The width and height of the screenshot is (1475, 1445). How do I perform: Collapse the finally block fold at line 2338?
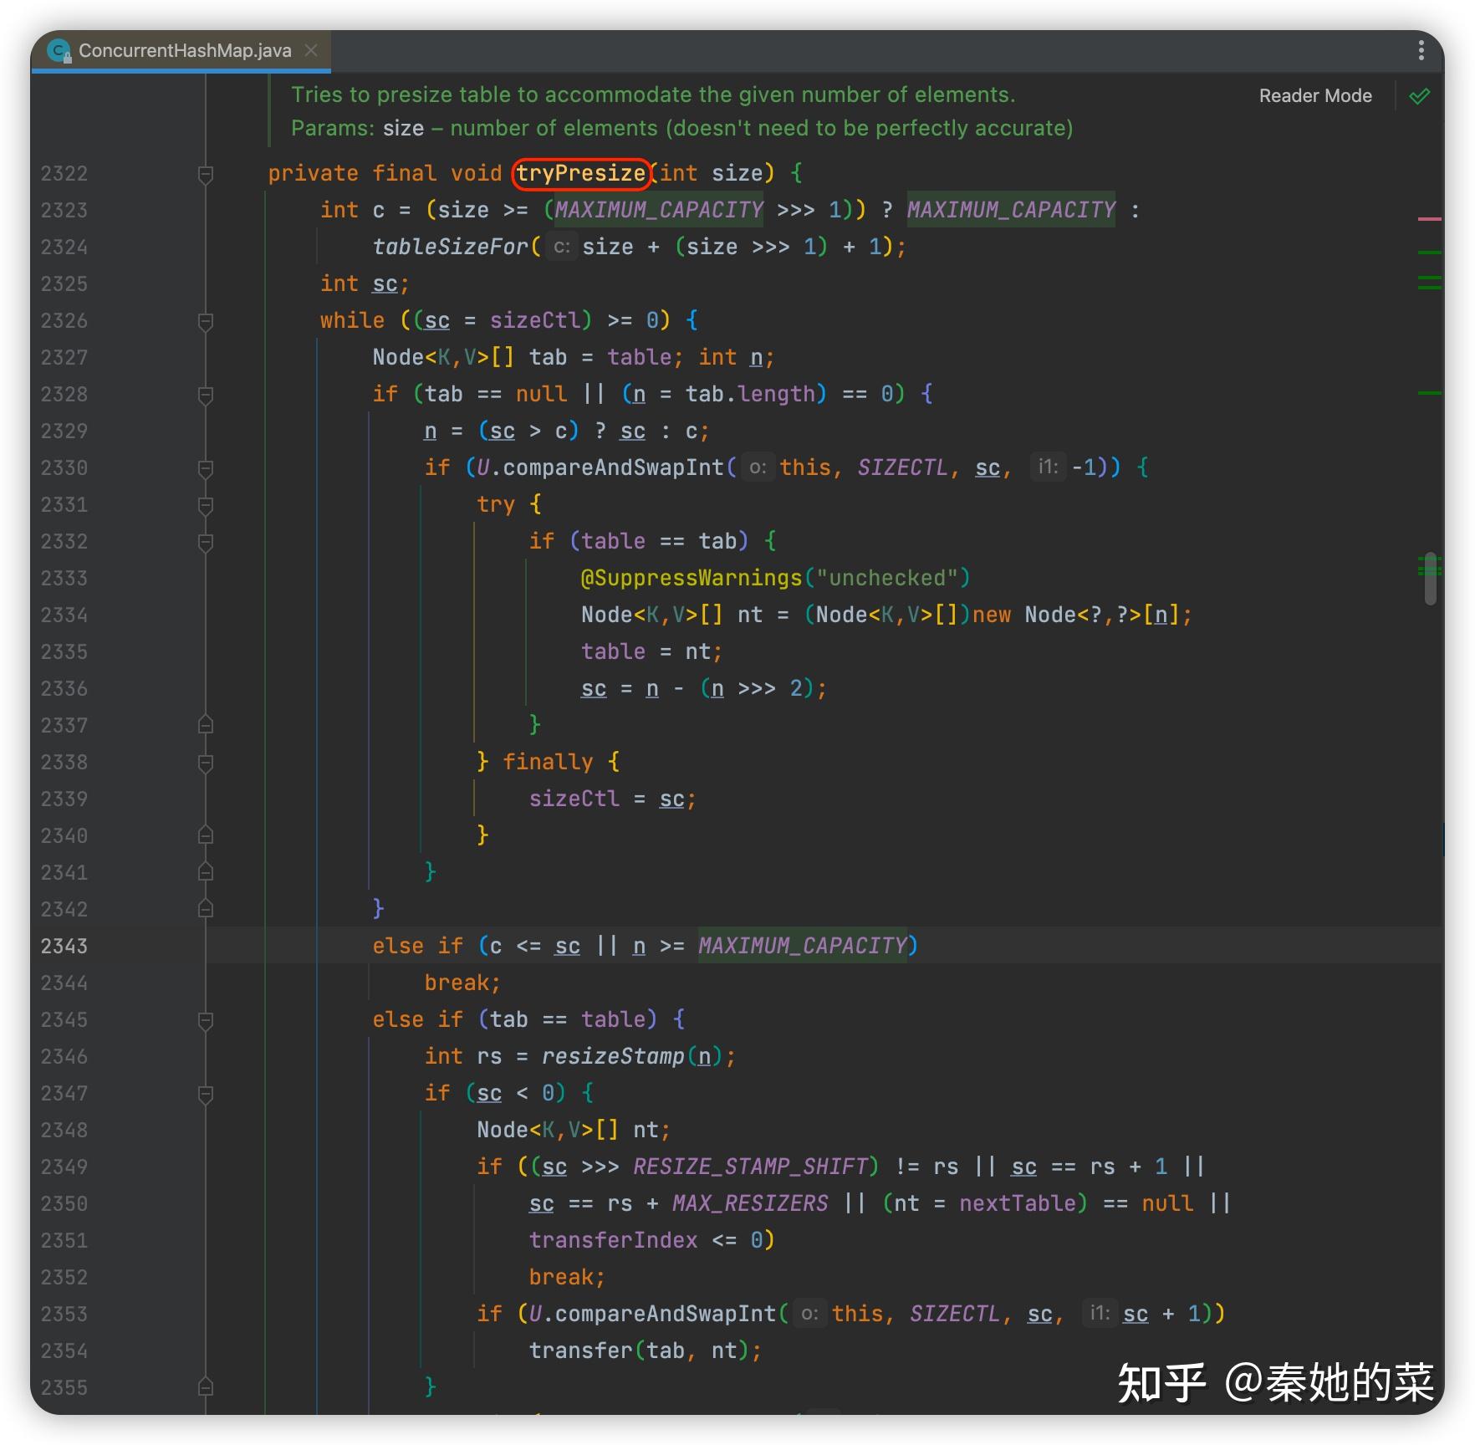(x=205, y=762)
